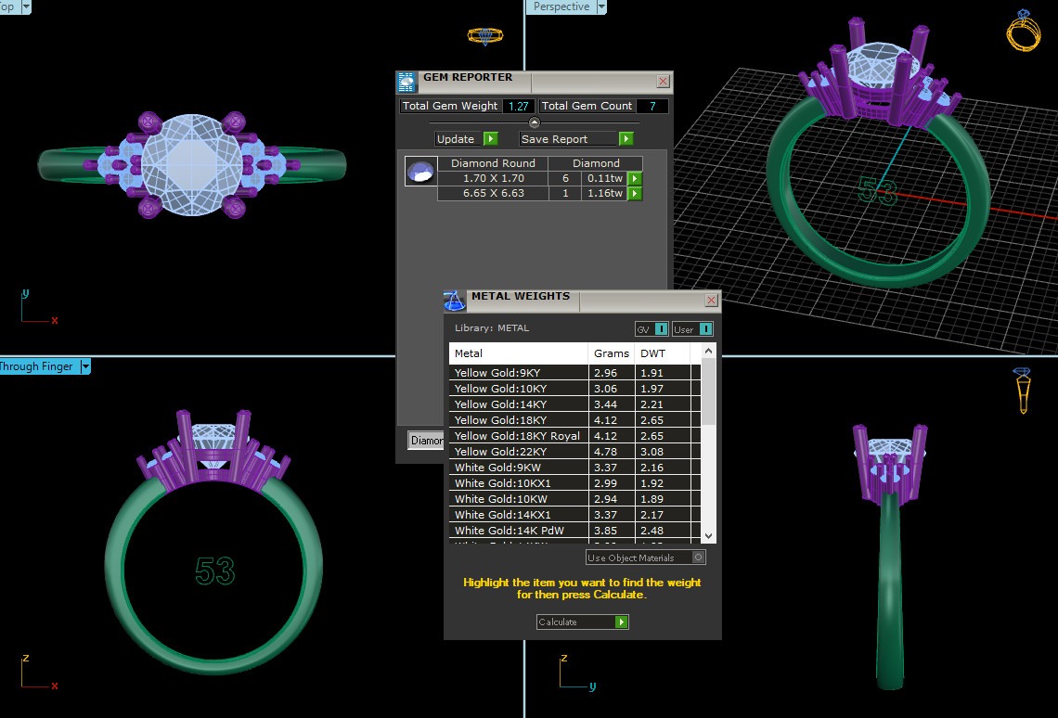The image size is (1058, 718).
Task: Enable the Use Object Materials option
Action: 699,558
